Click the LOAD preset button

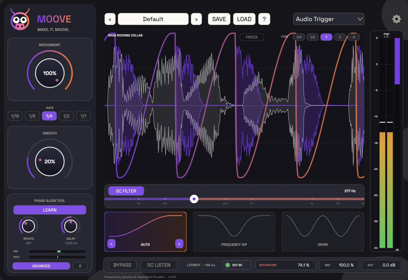coord(244,19)
